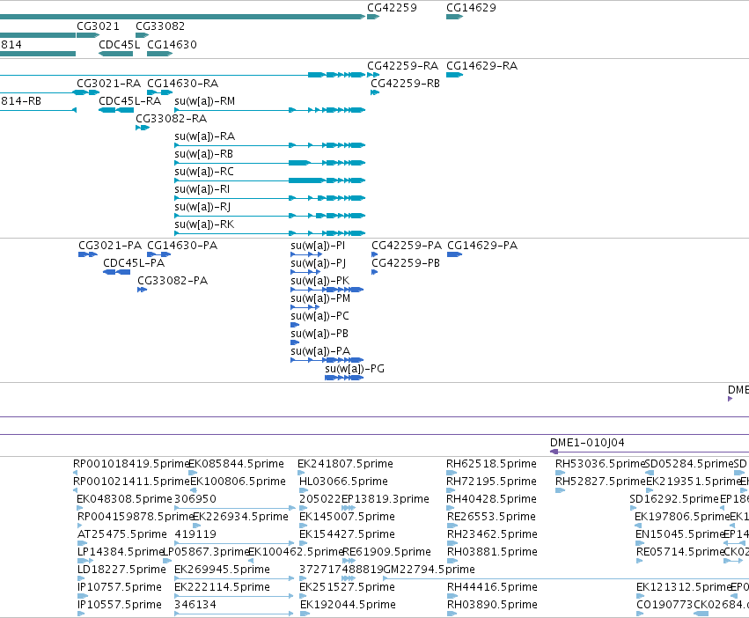This screenshot has width=749, height=618.
Task: Select EST EK154427.5prime
Action: [x=348, y=534]
